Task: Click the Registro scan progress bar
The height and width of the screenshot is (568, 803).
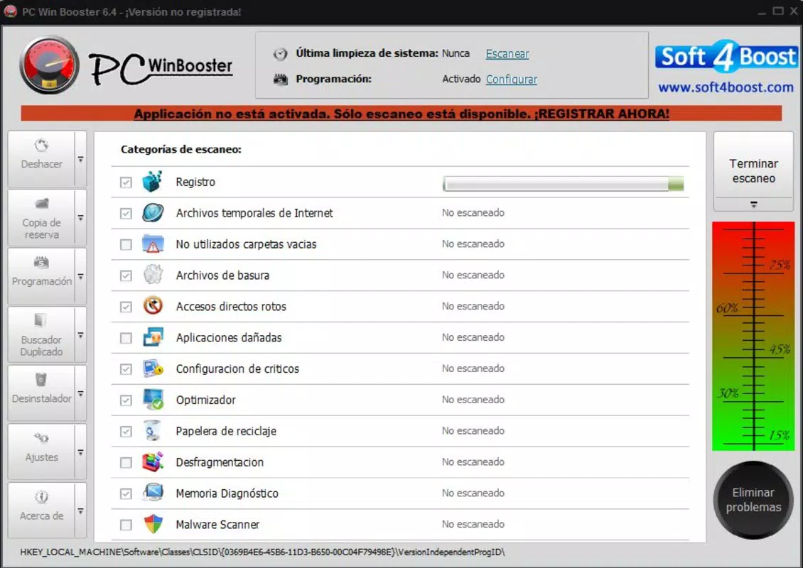Action: [564, 184]
